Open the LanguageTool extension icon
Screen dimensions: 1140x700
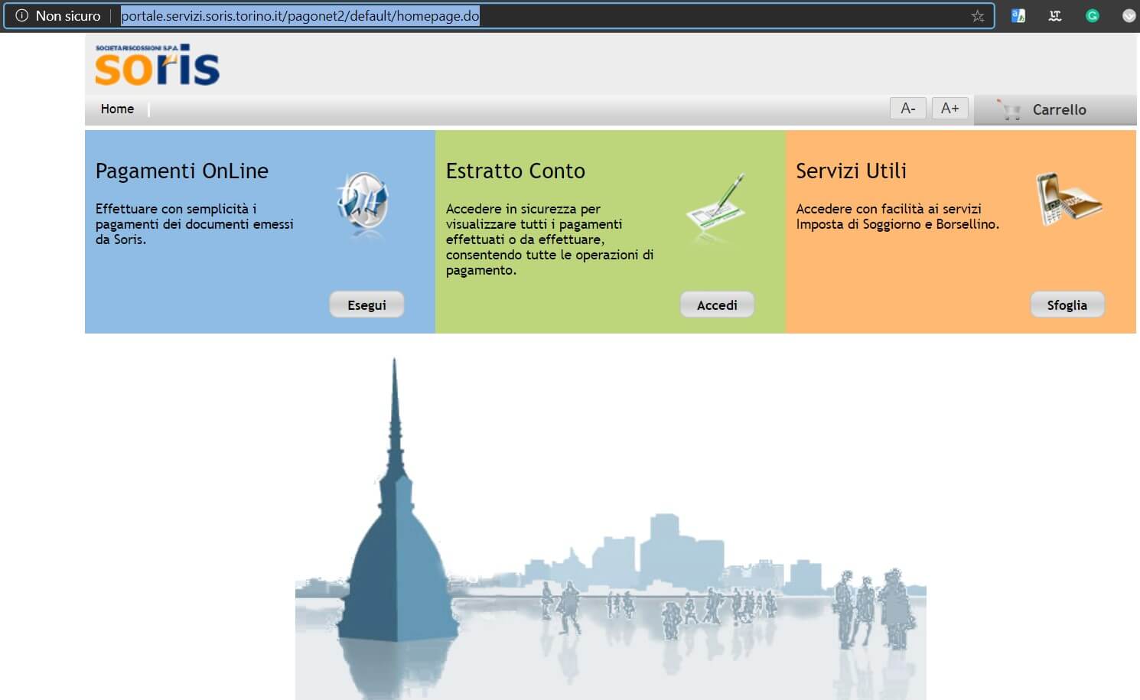(1055, 15)
